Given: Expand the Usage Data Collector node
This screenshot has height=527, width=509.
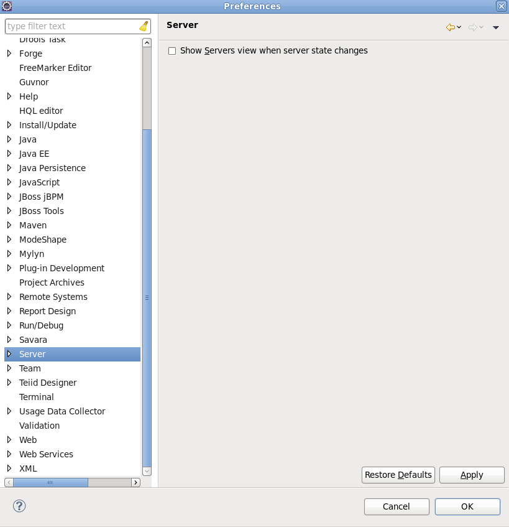Looking at the screenshot, I should (9, 411).
